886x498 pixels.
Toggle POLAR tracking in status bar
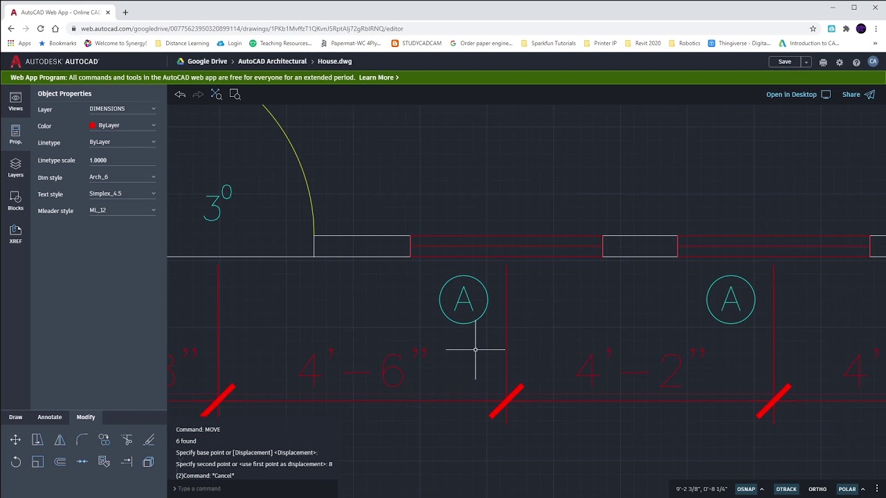(x=847, y=489)
